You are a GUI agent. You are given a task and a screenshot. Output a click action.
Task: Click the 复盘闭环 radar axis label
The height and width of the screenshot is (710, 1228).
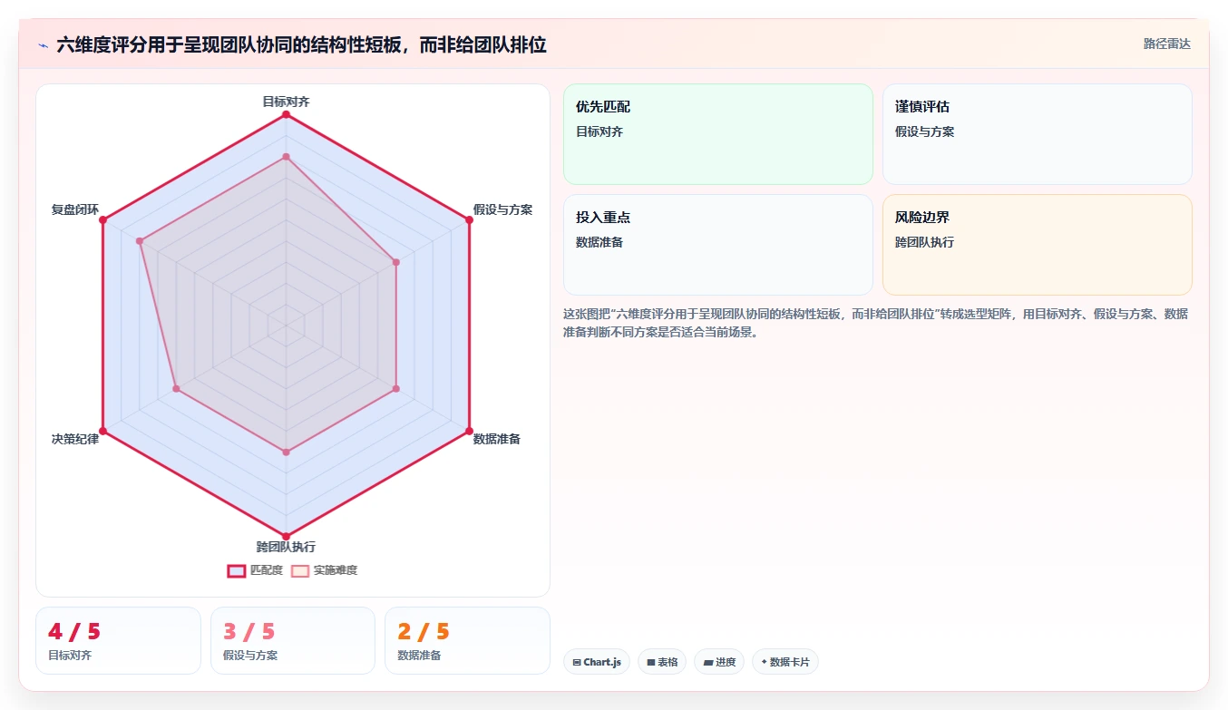click(x=75, y=209)
